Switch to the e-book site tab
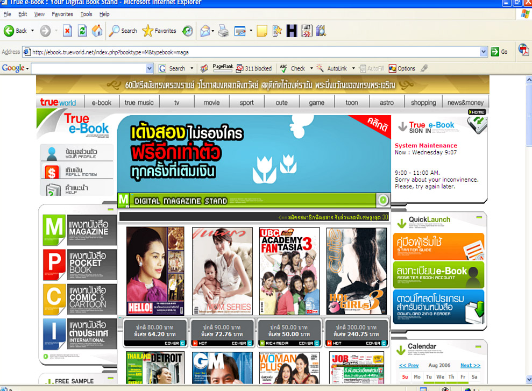532x391 pixels. coord(102,102)
